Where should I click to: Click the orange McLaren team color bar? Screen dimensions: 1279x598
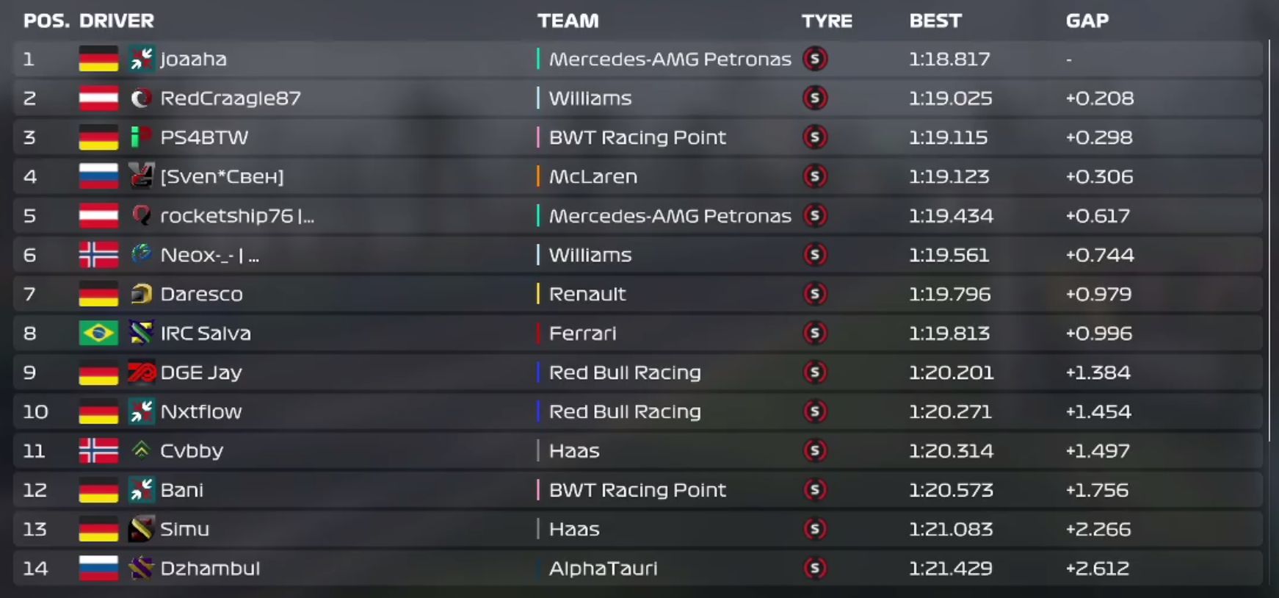(x=538, y=176)
